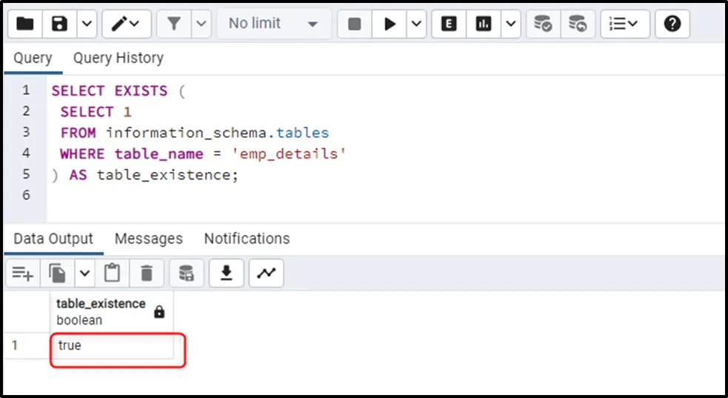Open the No limit rows dropdown

(273, 24)
